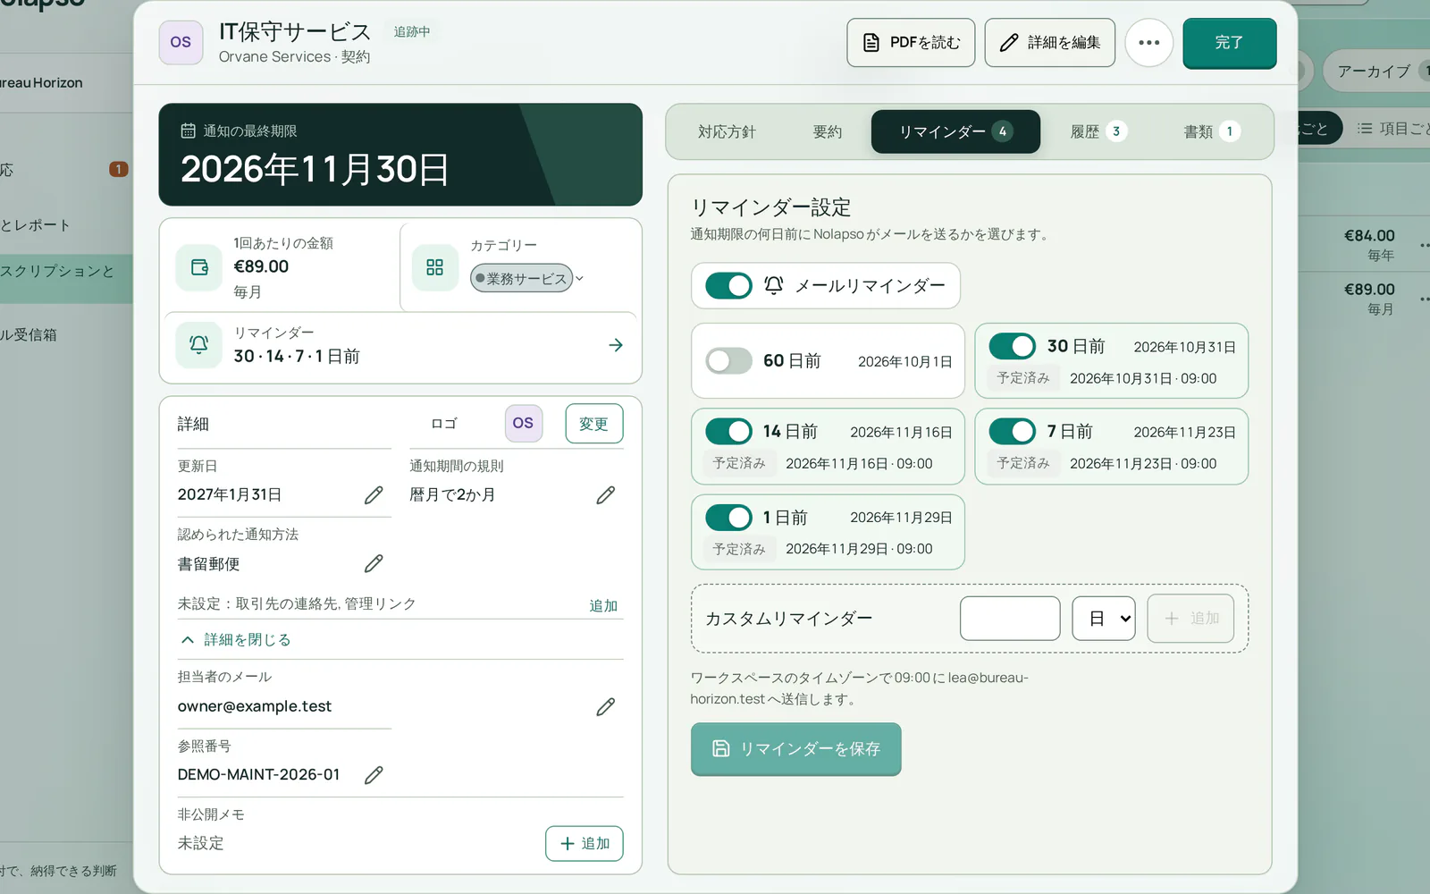Edit 通知期間の規則 with pencil icon
This screenshot has width=1430, height=894.
606,495
